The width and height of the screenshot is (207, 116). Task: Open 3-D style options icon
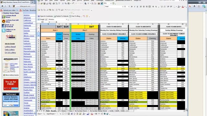[x=107, y=114]
